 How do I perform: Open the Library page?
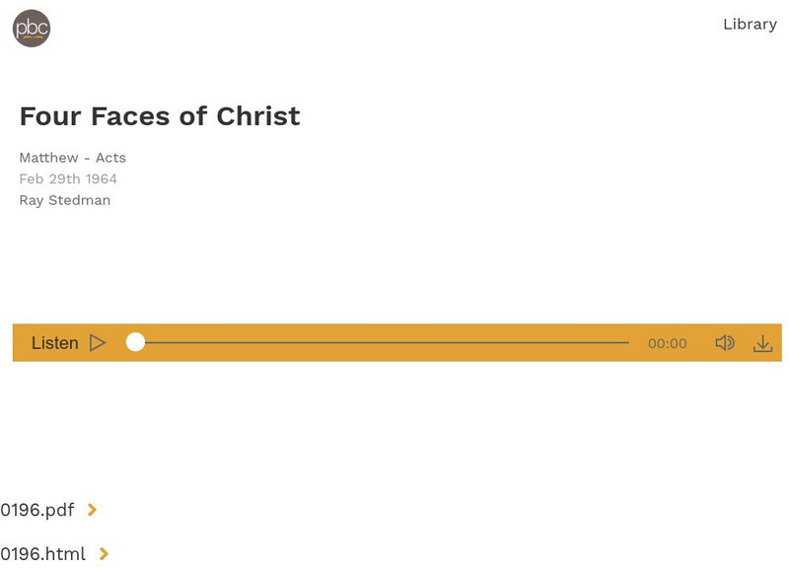pos(748,24)
